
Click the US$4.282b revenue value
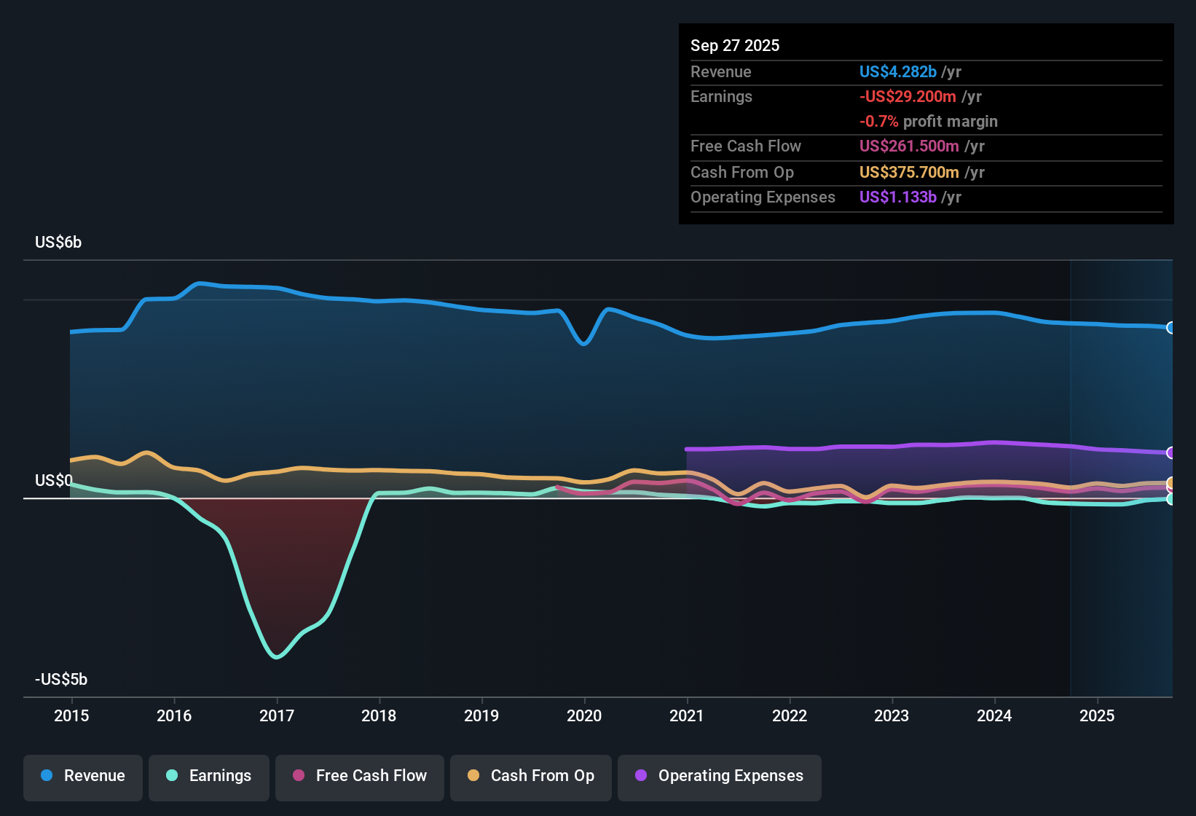(x=897, y=71)
